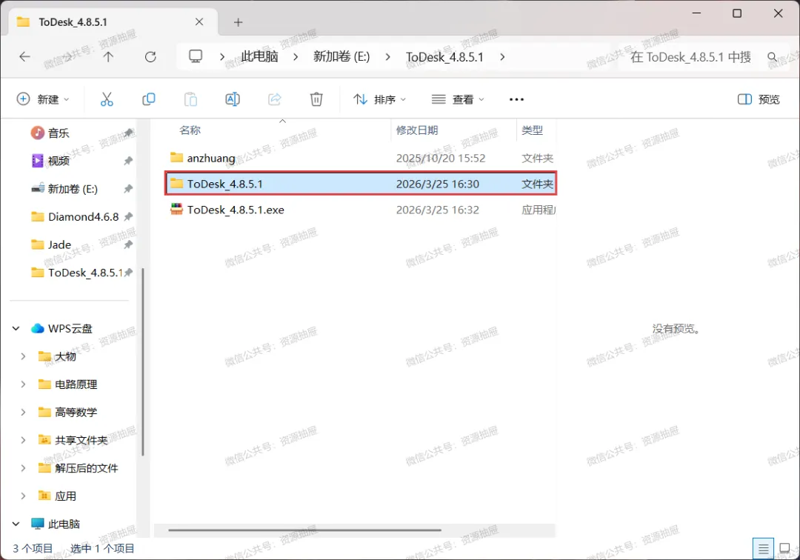Click the Copy icon in toolbar
This screenshot has height=560, width=800.
coord(148,99)
